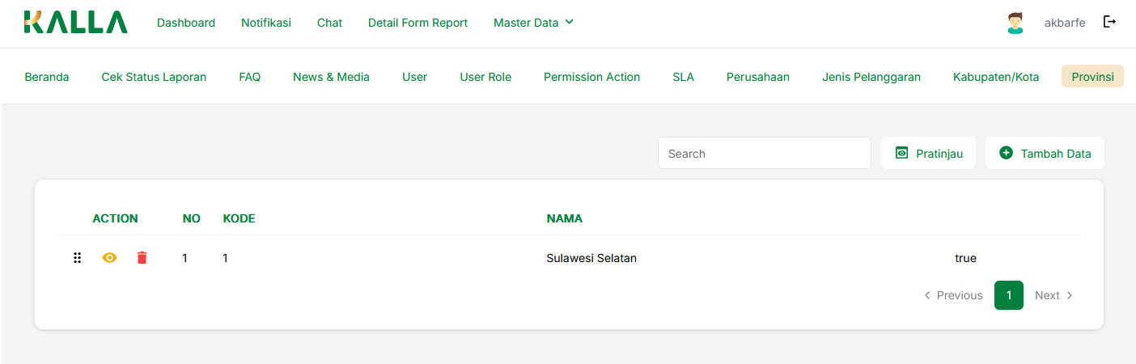1136x364 pixels.
Task: Select page 1 in pagination
Action: pos(1008,295)
